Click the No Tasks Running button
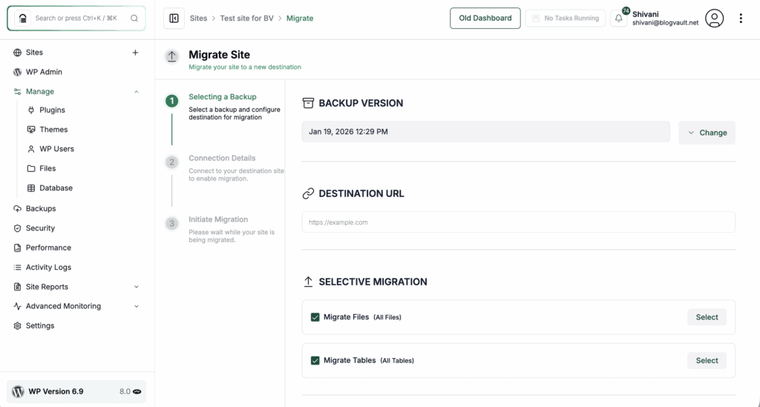760x407 pixels. pyautogui.click(x=565, y=19)
